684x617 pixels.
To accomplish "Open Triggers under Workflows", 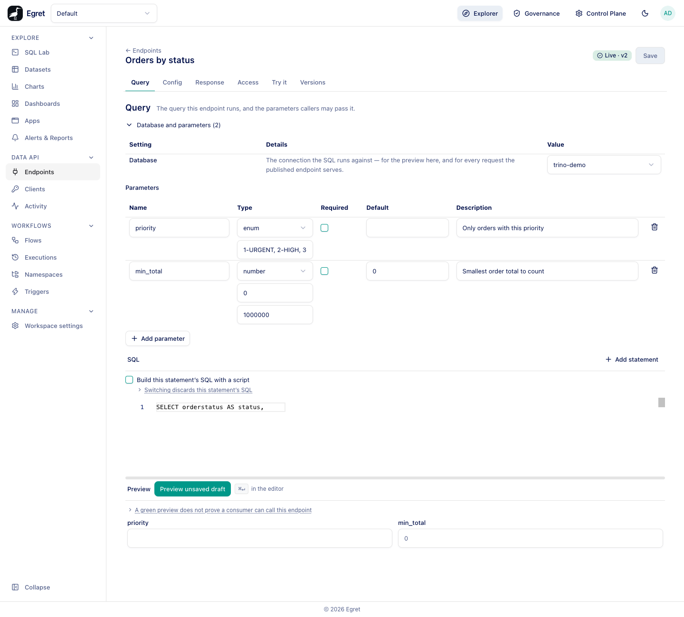I will coord(53,291).
